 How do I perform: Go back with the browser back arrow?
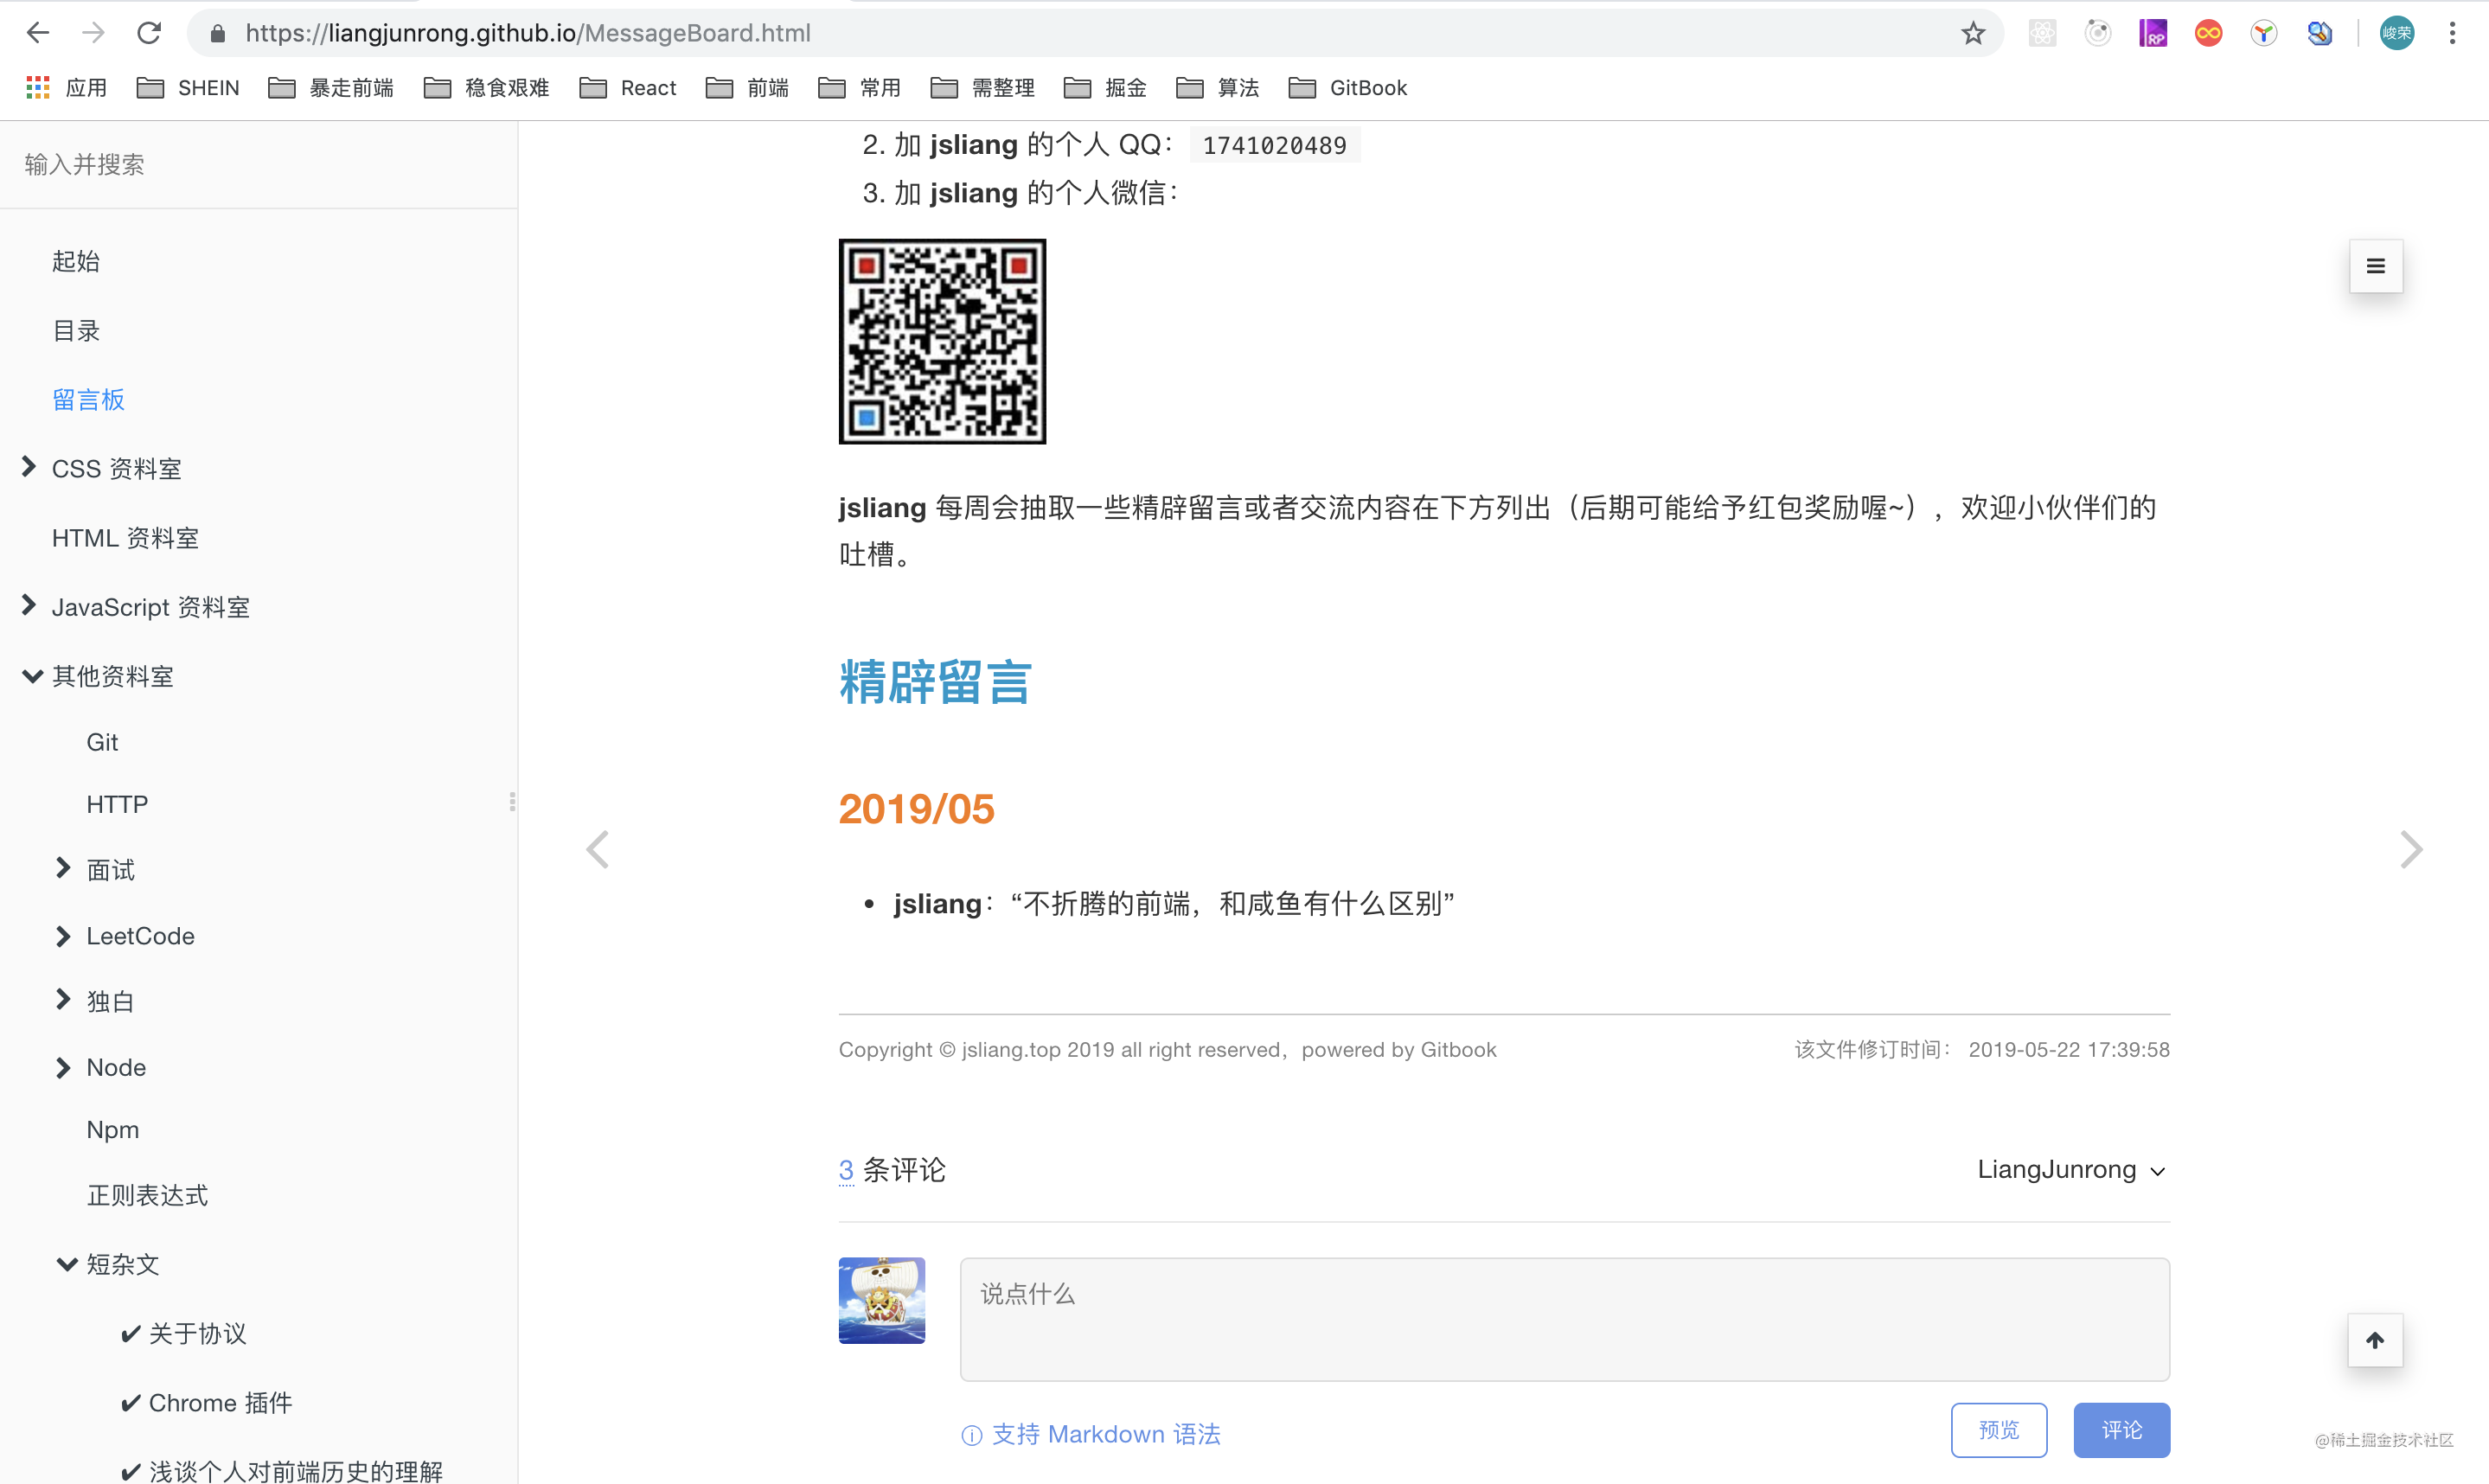click(38, 33)
